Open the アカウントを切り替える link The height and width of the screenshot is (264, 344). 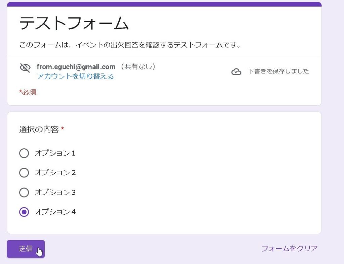coord(75,76)
